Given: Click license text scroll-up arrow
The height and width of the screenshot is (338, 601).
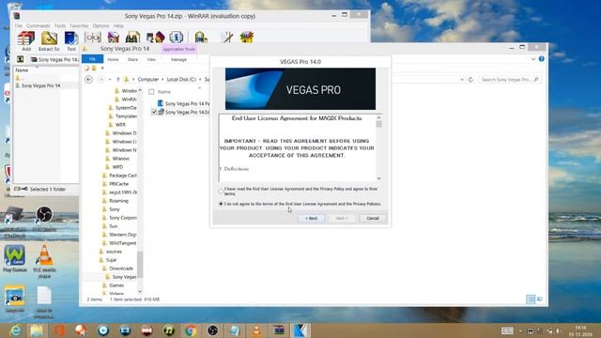Looking at the screenshot, I should (378, 117).
